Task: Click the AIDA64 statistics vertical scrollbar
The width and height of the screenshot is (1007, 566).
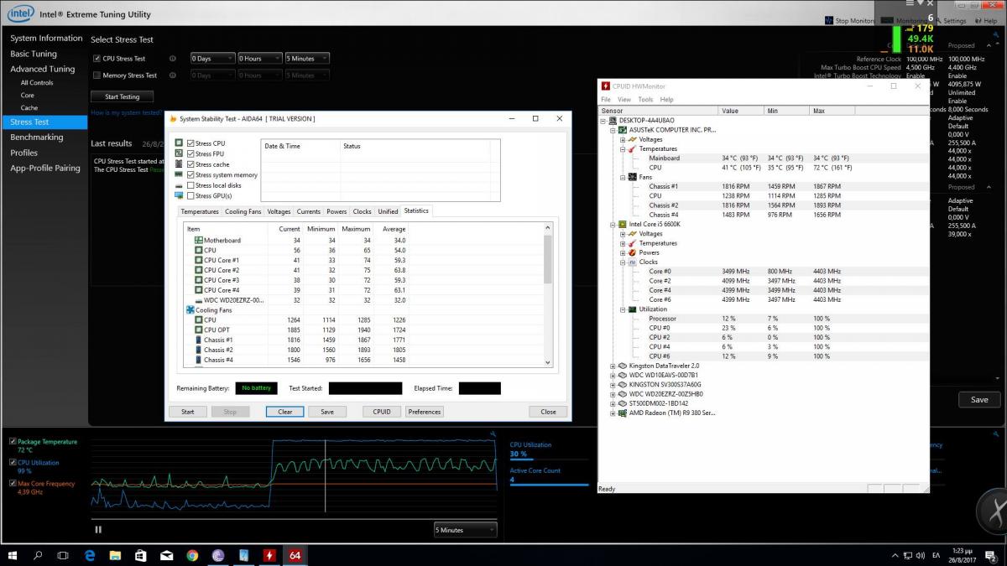Action: point(549,294)
